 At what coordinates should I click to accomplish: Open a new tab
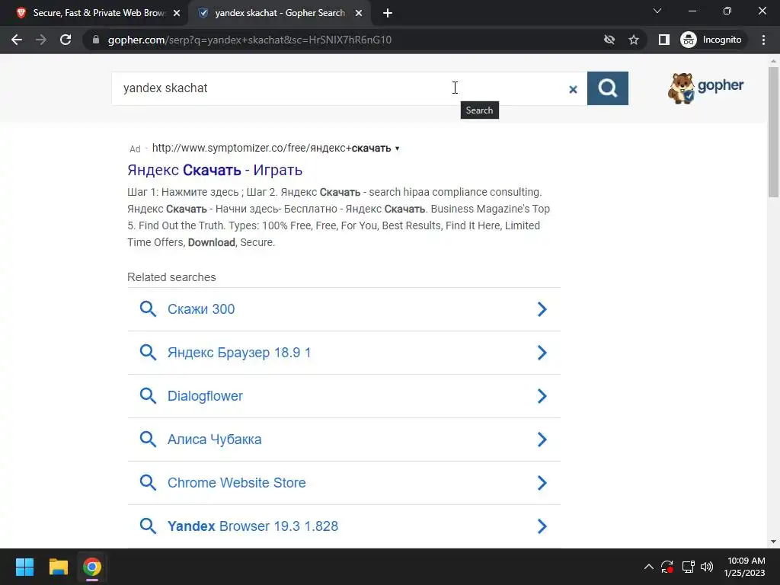[388, 13]
